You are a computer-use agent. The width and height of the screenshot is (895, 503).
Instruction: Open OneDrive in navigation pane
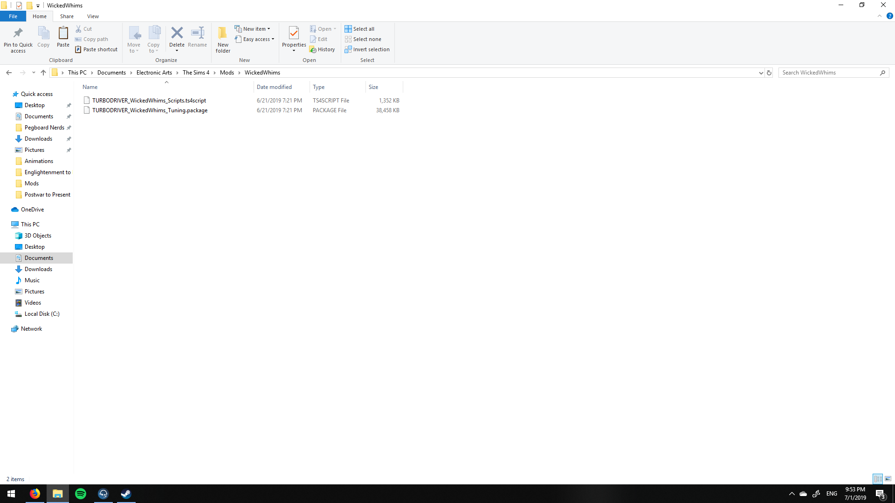pyautogui.click(x=32, y=210)
